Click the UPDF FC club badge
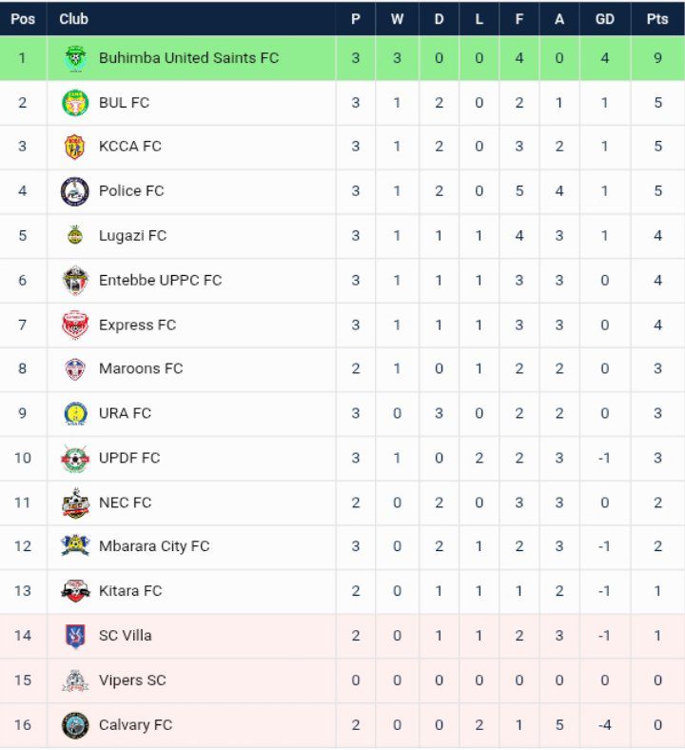685x750 pixels. click(x=75, y=458)
